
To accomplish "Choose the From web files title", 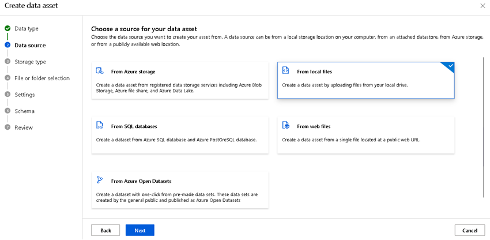I will point(314,126).
